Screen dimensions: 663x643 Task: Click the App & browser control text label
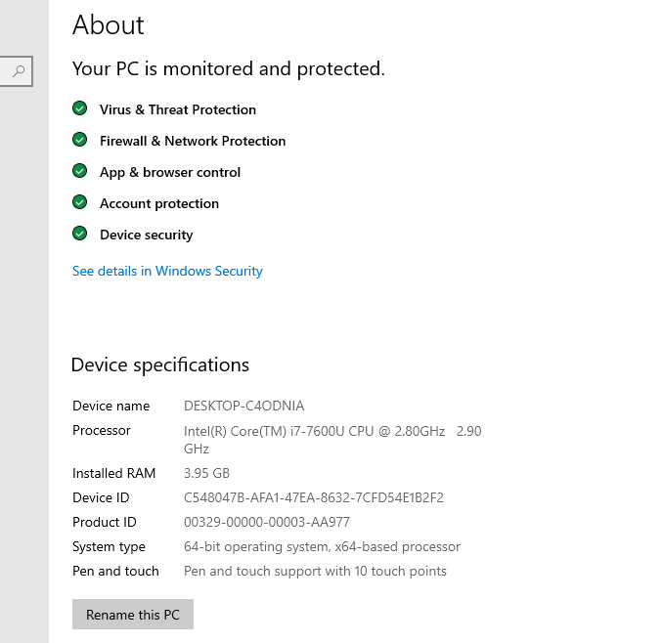(x=169, y=172)
